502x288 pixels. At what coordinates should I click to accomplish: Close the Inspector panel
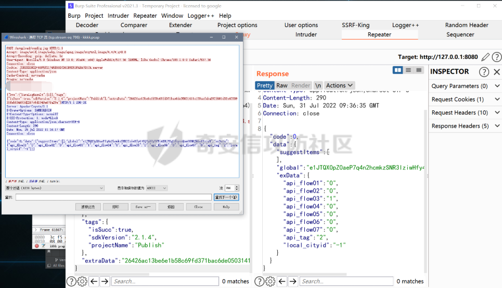[497, 72]
